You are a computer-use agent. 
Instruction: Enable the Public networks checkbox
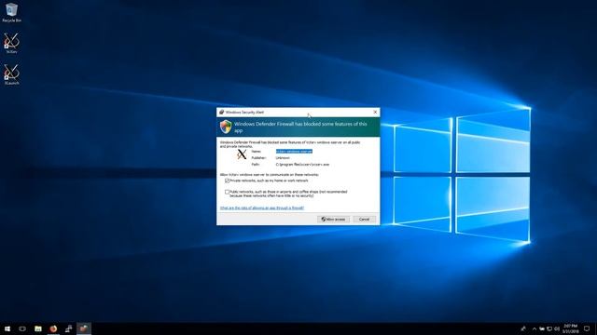coord(227,193)
